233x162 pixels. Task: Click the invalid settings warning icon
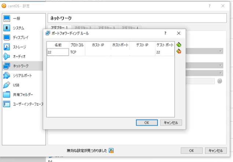(x=111, y=150)
